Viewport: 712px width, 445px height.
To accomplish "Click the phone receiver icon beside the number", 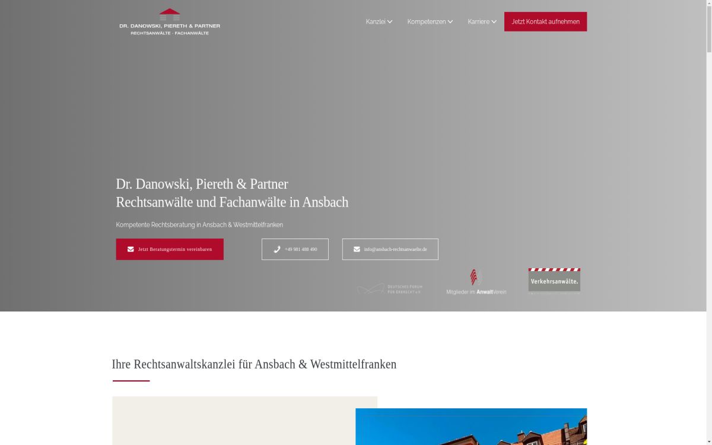I will tap(276, 249).
